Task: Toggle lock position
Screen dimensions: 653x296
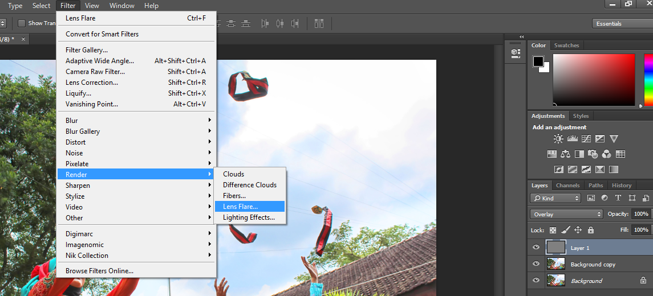Action: [578, 230]
